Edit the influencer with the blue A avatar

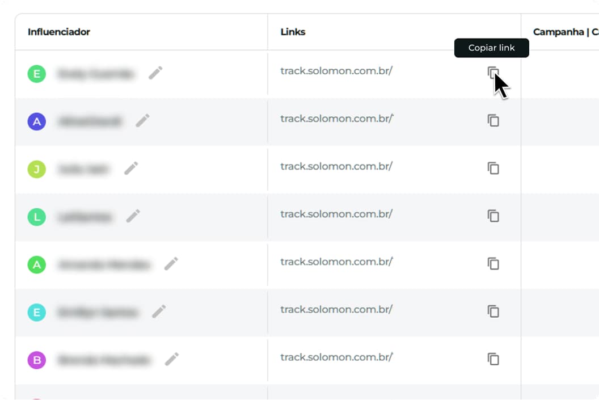[x=143, y=120]
